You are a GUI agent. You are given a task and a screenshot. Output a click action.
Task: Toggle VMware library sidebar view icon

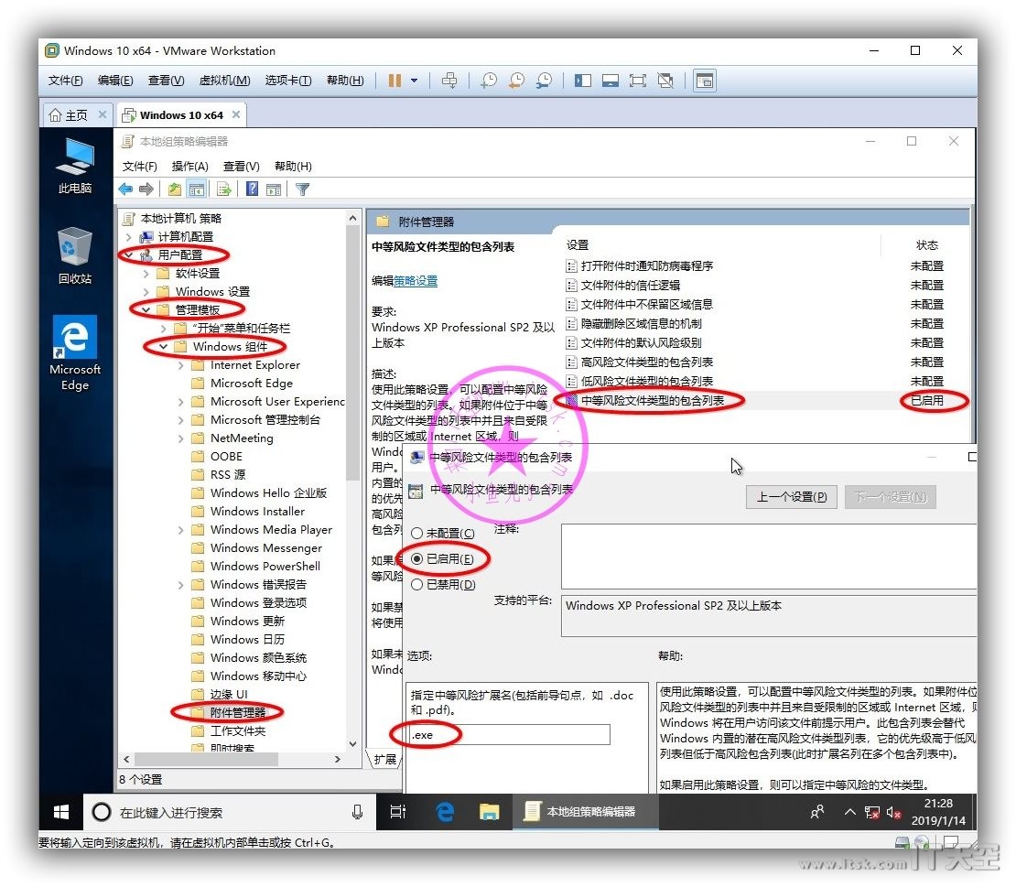[x=582, y=81]
